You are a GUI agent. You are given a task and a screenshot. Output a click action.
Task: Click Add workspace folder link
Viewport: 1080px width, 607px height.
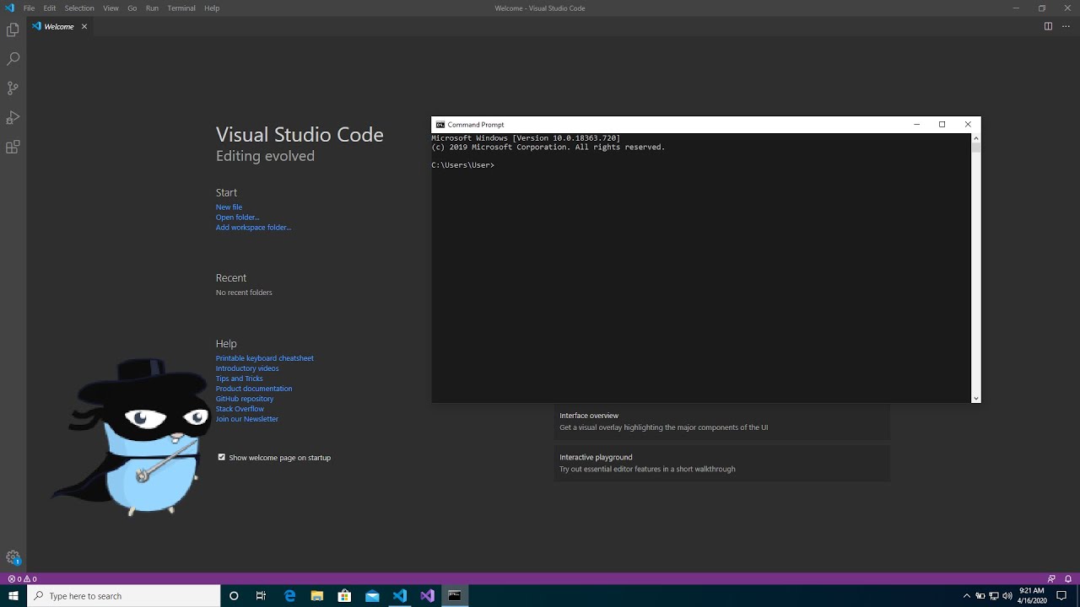coord(253,228)
